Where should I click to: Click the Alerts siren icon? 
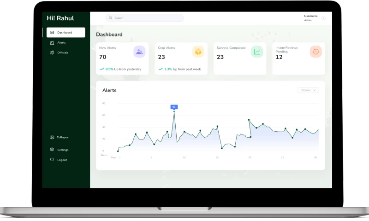tap(52, 42)
